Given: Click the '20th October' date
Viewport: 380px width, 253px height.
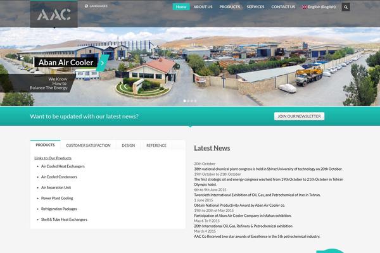Looking at the screenshot, I should pos(205,164).
